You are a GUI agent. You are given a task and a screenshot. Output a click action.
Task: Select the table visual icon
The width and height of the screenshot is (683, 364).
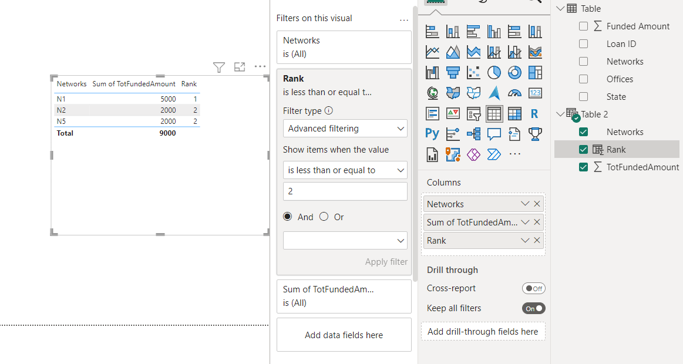pos(494,114)
